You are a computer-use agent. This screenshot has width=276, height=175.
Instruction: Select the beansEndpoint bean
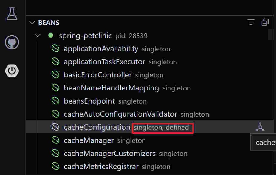point(89,101)
